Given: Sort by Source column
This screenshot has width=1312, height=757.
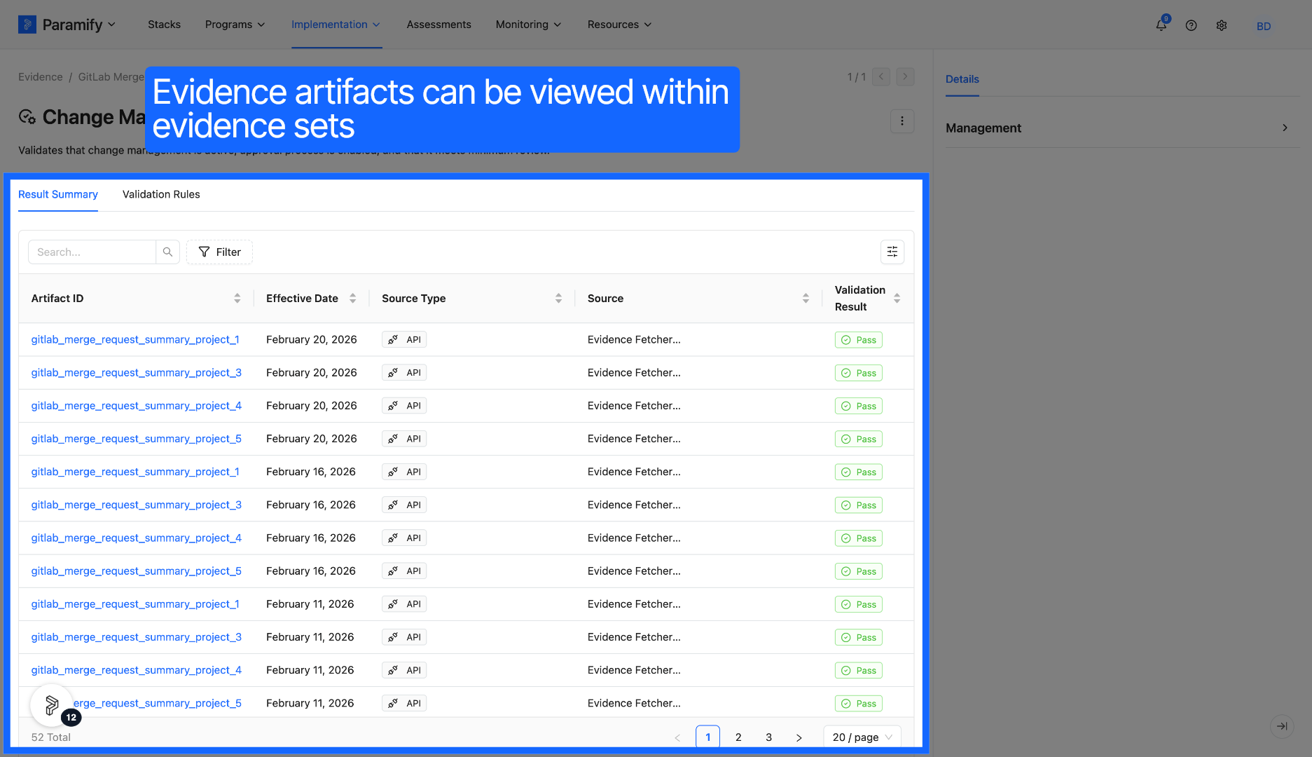Looking at the screenshot, I should tap(806, 299).
